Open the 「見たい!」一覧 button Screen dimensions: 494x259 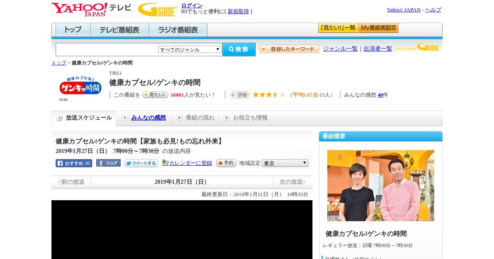click(338, 28)
